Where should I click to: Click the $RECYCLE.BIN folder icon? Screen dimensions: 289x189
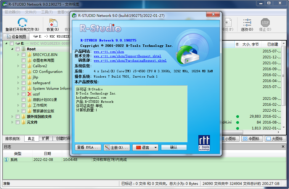[29, 55]
